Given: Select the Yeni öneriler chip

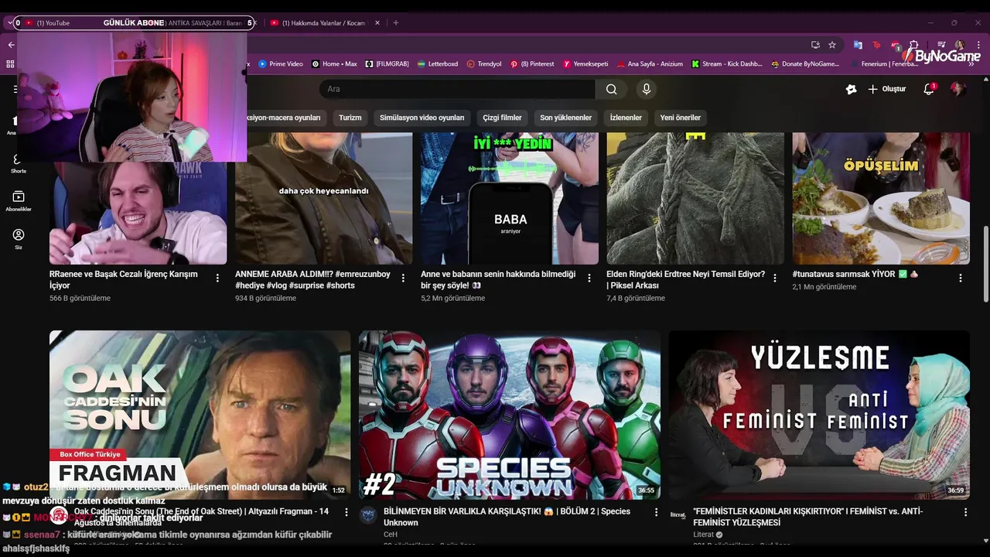Looking at the screenshot, I should click(680, 118).
